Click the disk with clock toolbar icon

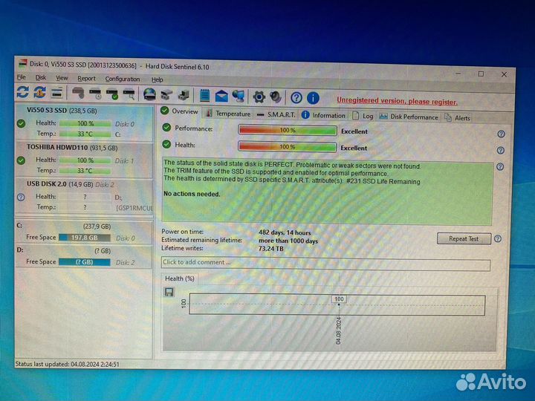[95, 94]
